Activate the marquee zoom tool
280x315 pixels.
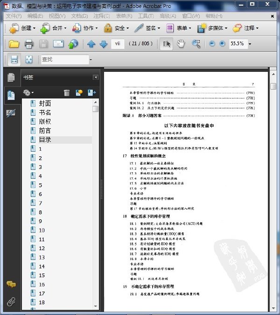click(x=196, y=44)
